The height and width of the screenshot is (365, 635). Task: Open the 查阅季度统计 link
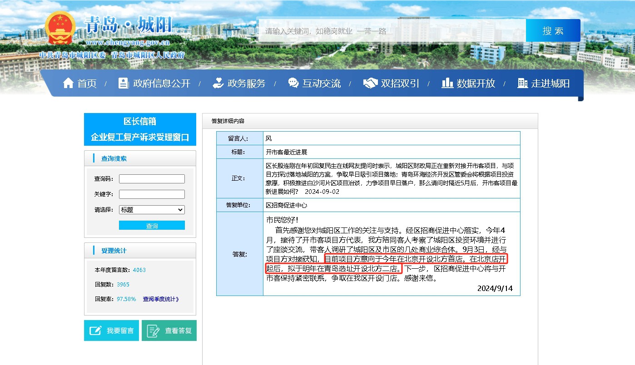coord(161,299)
